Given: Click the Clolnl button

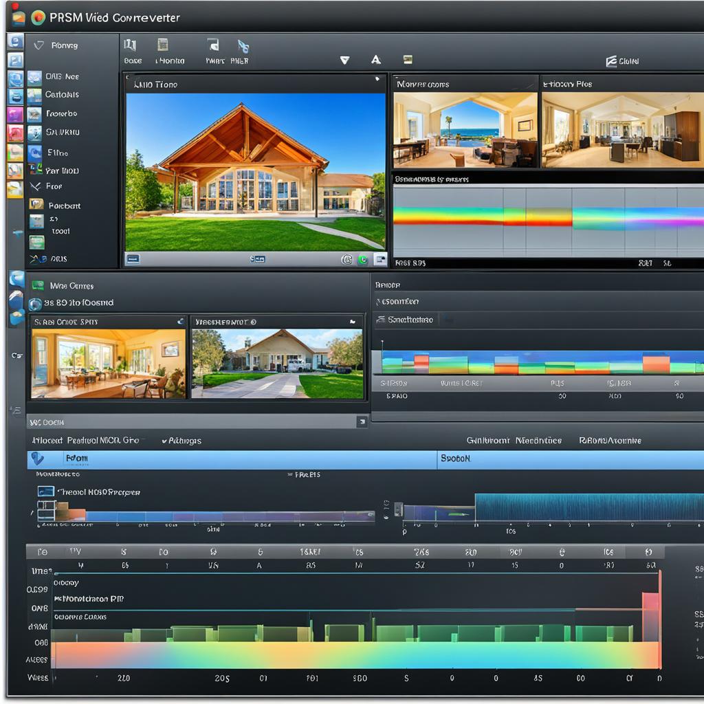Looking at the screenshot, I should (x=622, y=61).
